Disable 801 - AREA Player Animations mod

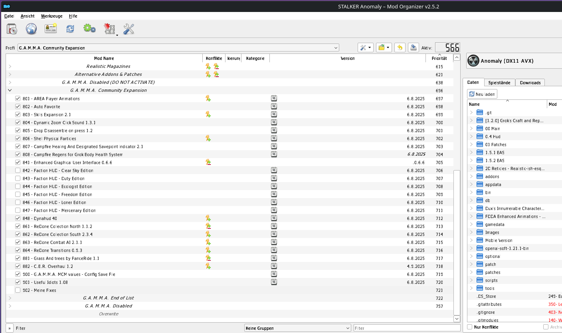pyautogui.click(x=18, y=98)
